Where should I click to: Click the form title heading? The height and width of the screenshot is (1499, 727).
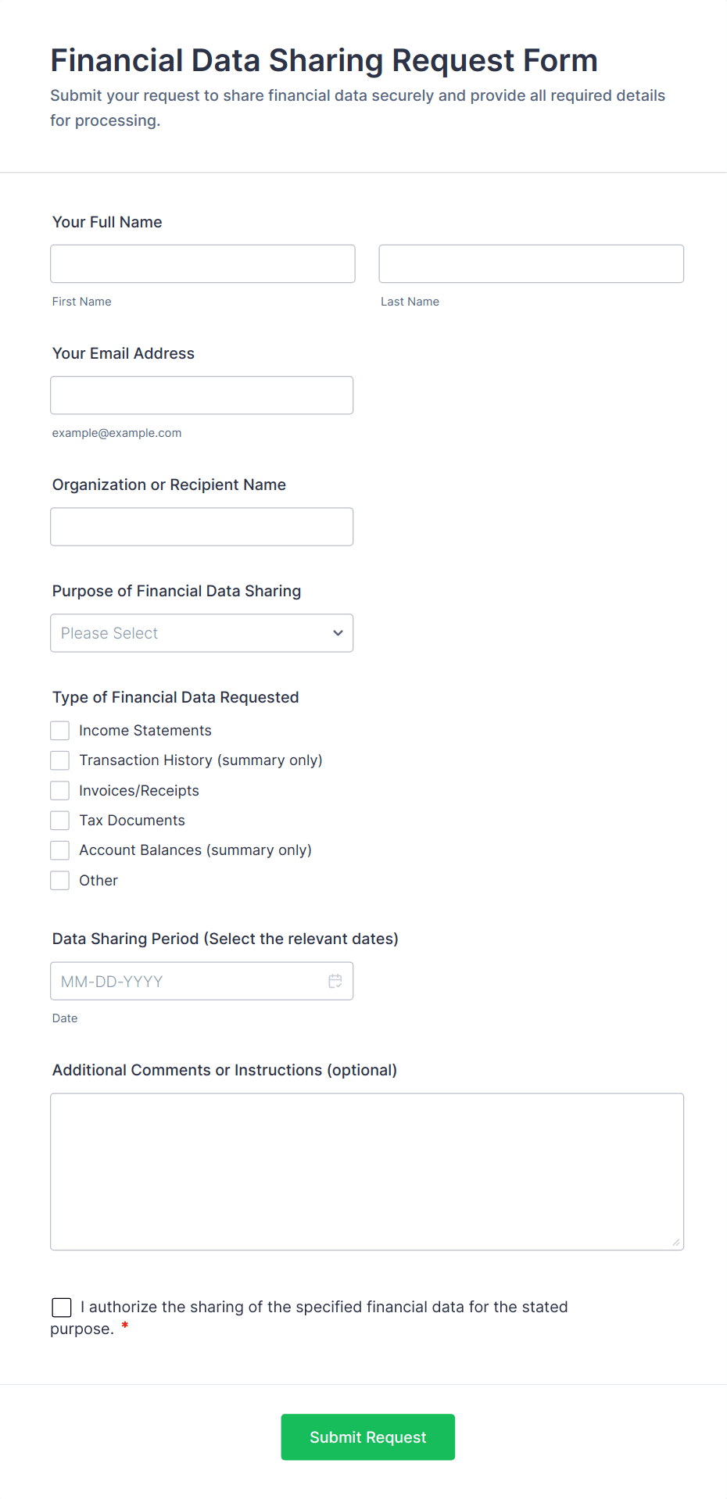tap(324, 60)
